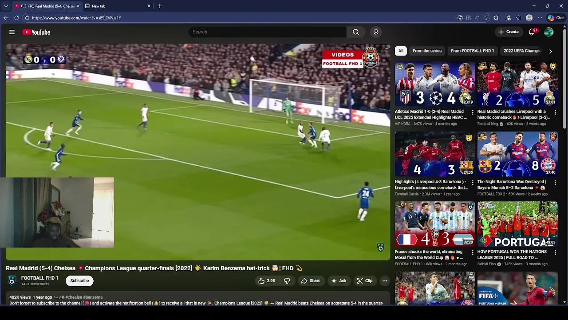Dislike the video with thumbs down
The height and width of the screenshot is (320, 568).
pos(287,281)
